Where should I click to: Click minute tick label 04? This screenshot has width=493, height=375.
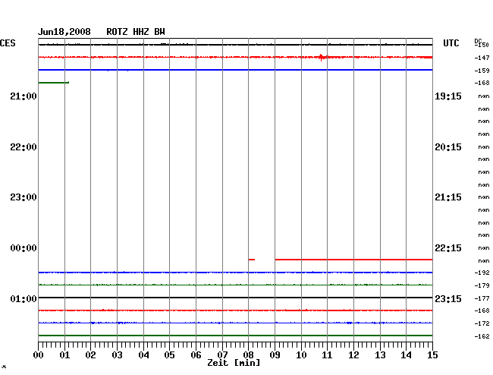(x=143, y=355)
